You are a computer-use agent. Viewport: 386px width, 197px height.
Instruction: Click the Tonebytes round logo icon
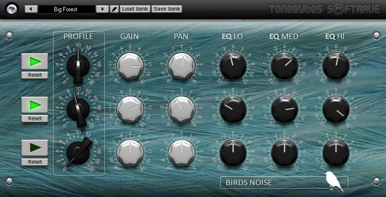pyautogui.click(x=11, y=9)
